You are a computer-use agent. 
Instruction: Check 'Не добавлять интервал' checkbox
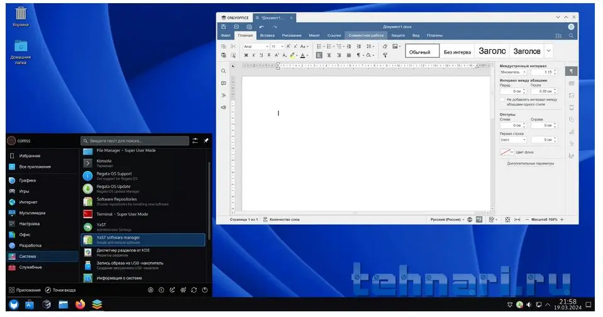point(502,99)
